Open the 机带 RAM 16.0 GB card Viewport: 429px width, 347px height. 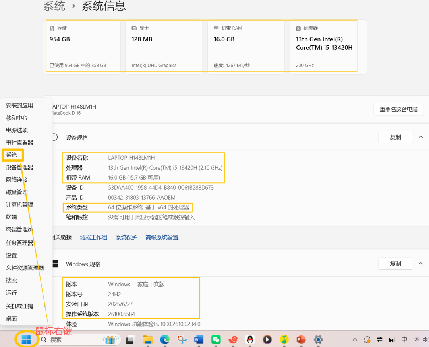coord(246,47)
